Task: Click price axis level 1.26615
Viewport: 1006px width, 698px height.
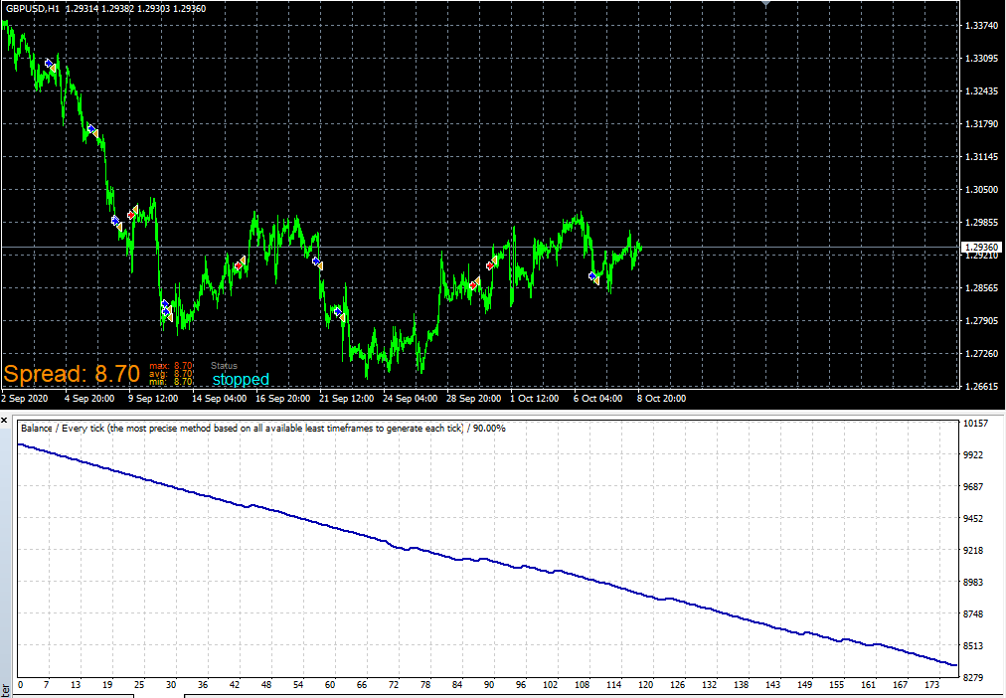Action: 981,386
